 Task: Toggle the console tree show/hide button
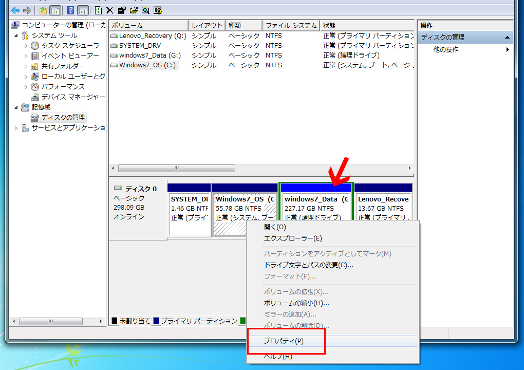coord(55,10)
